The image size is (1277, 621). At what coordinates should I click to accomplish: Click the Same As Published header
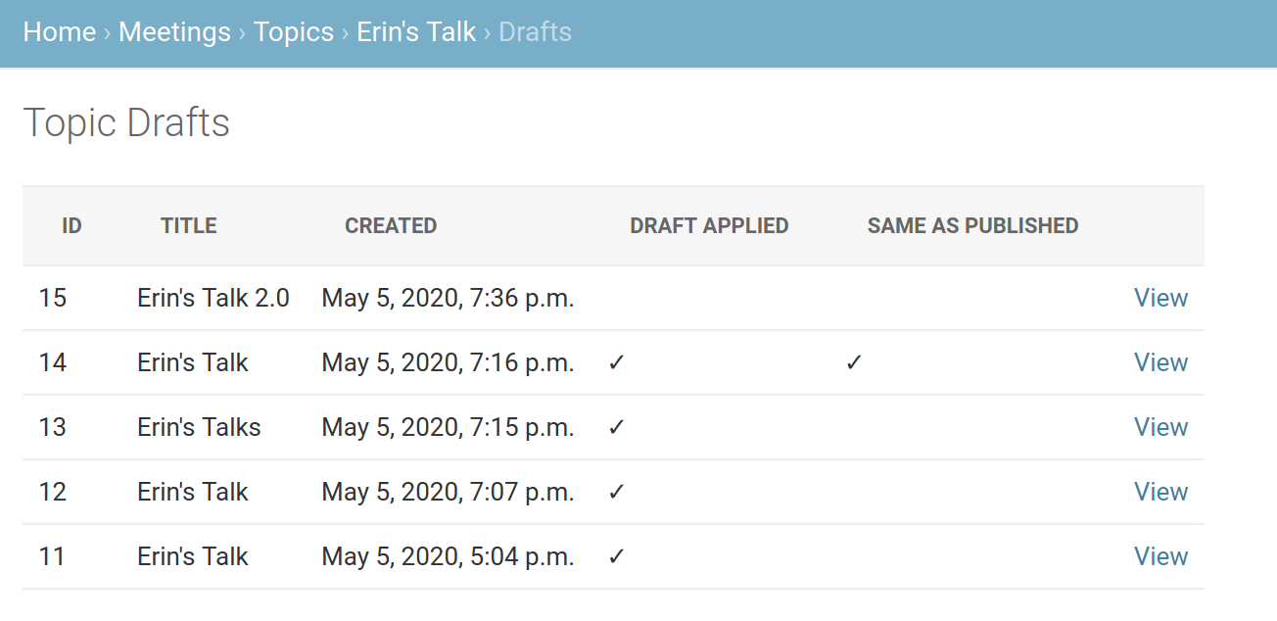click(972, 225)
